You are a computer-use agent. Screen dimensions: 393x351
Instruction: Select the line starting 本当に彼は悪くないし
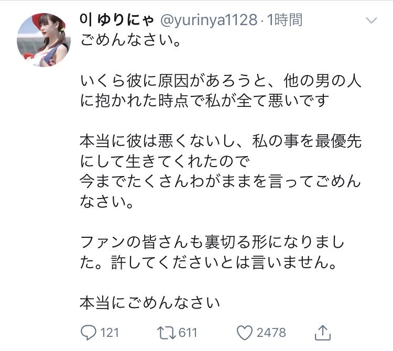point(221,141)
